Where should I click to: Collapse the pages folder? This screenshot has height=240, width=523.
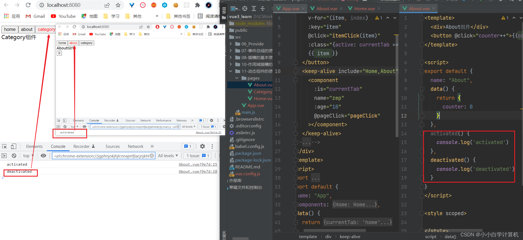[x=237, y=78]
